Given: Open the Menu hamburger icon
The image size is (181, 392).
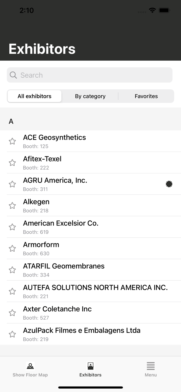Looking at the screenshot, I should point(151,366).
